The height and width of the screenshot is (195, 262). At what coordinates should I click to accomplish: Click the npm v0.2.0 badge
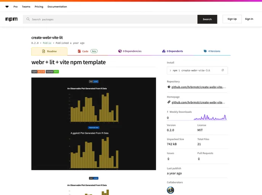[38, 72]
